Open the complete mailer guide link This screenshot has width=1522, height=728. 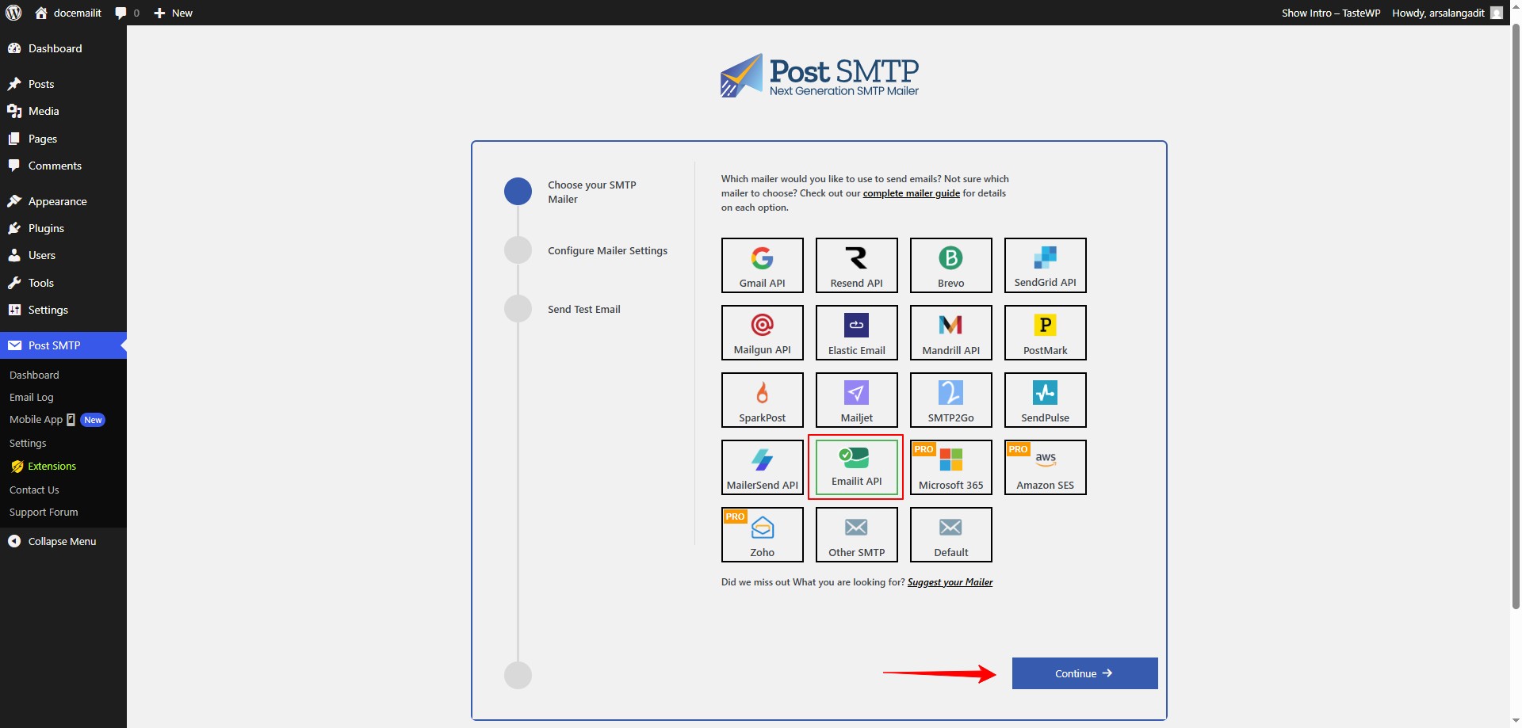911,193
